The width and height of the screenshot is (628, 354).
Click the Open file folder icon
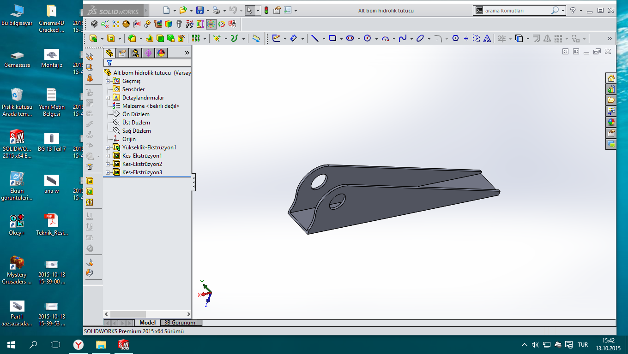(x=183, y=10)
